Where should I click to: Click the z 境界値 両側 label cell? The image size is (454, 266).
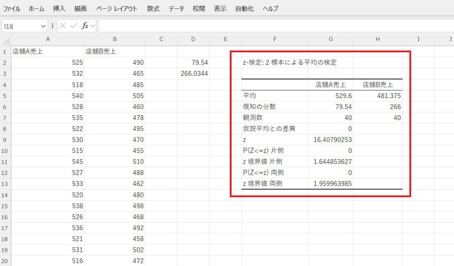tap(275, 183)
